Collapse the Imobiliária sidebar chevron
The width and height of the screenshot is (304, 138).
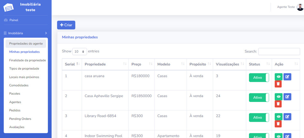point(46,33)
